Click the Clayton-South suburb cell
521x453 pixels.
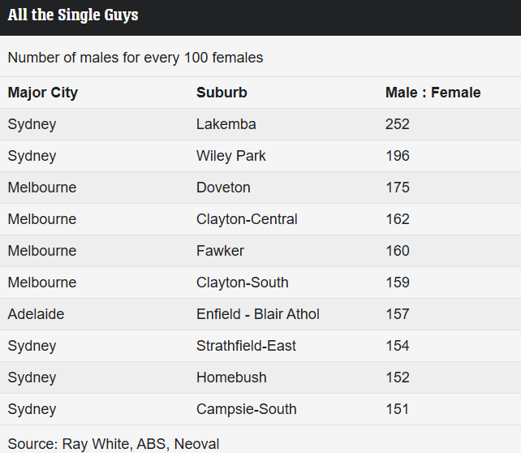tap(242, 283)
